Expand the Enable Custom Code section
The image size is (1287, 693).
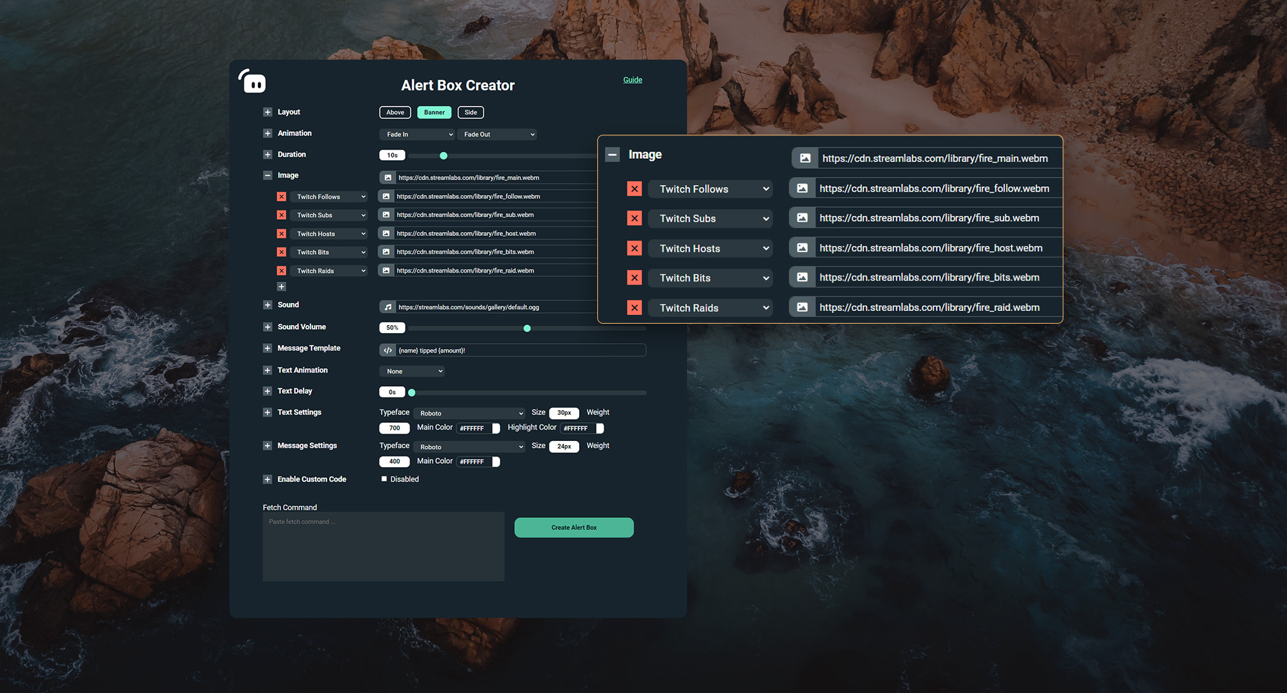[x=267, y=479]
